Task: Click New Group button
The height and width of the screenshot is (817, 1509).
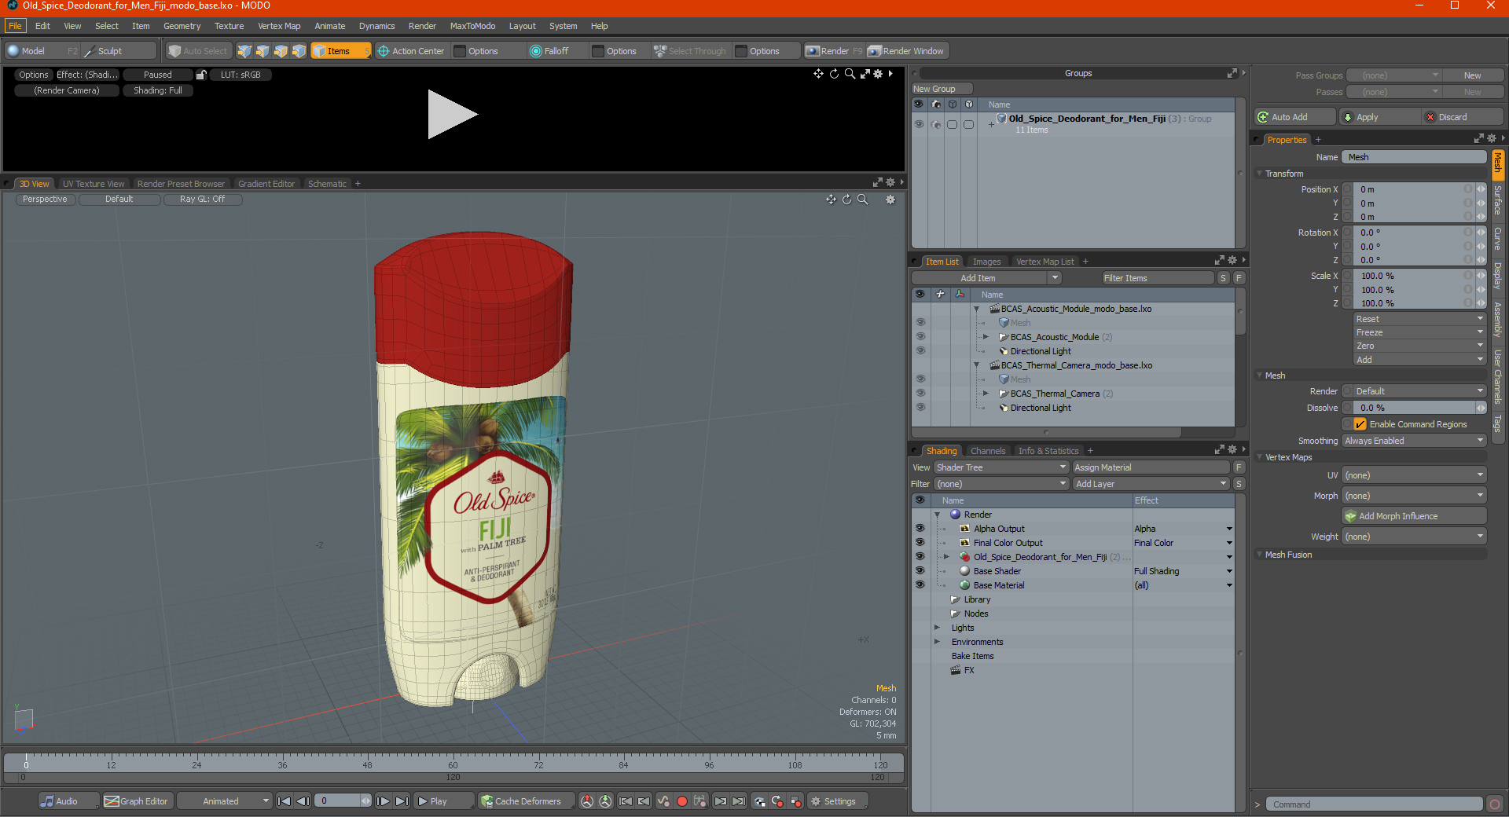Action: [942, 89]
